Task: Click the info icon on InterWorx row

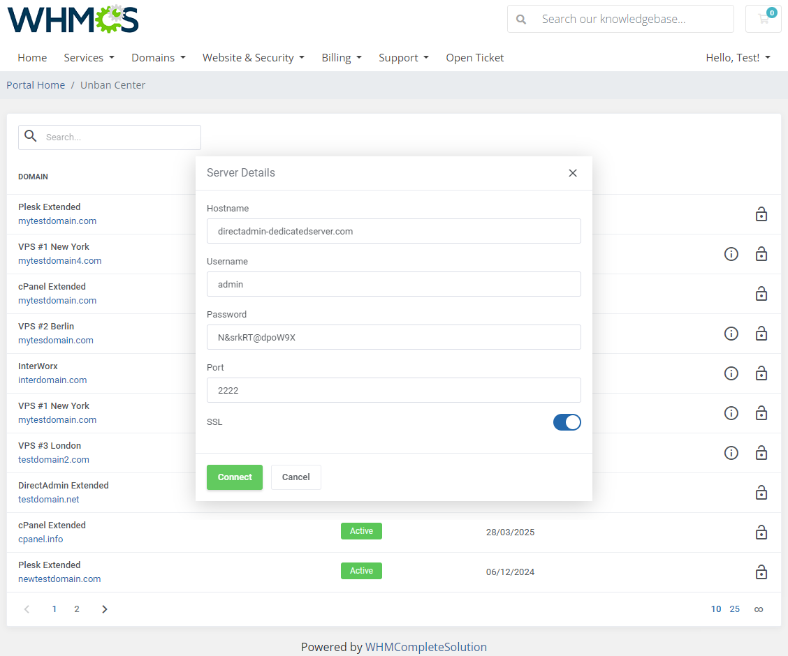Action: point(731,373)
